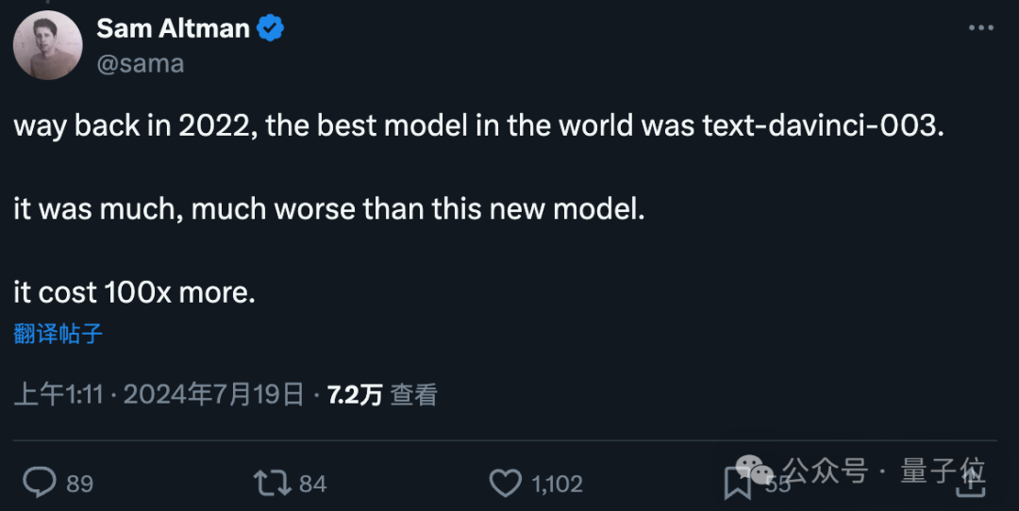Bookmark the post with bookmark icon
Screen dimensions: 1019x511
click(738, 484)
